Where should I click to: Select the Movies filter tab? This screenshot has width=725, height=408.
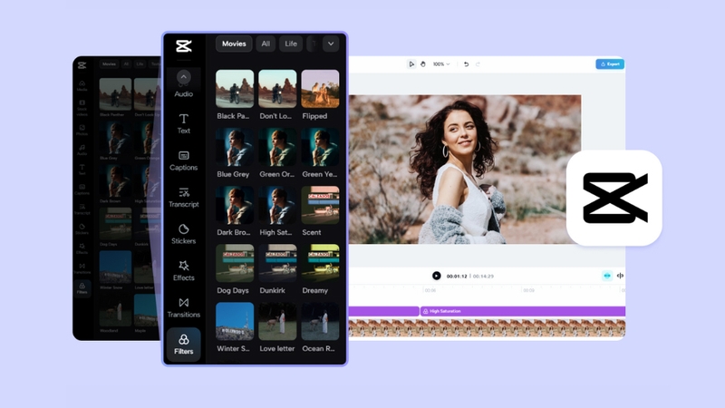pyautogui.click(x=234, y=44)
